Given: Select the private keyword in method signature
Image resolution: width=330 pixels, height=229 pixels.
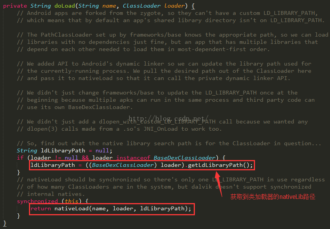Looking at the screenshot, I should pos(15,6).
